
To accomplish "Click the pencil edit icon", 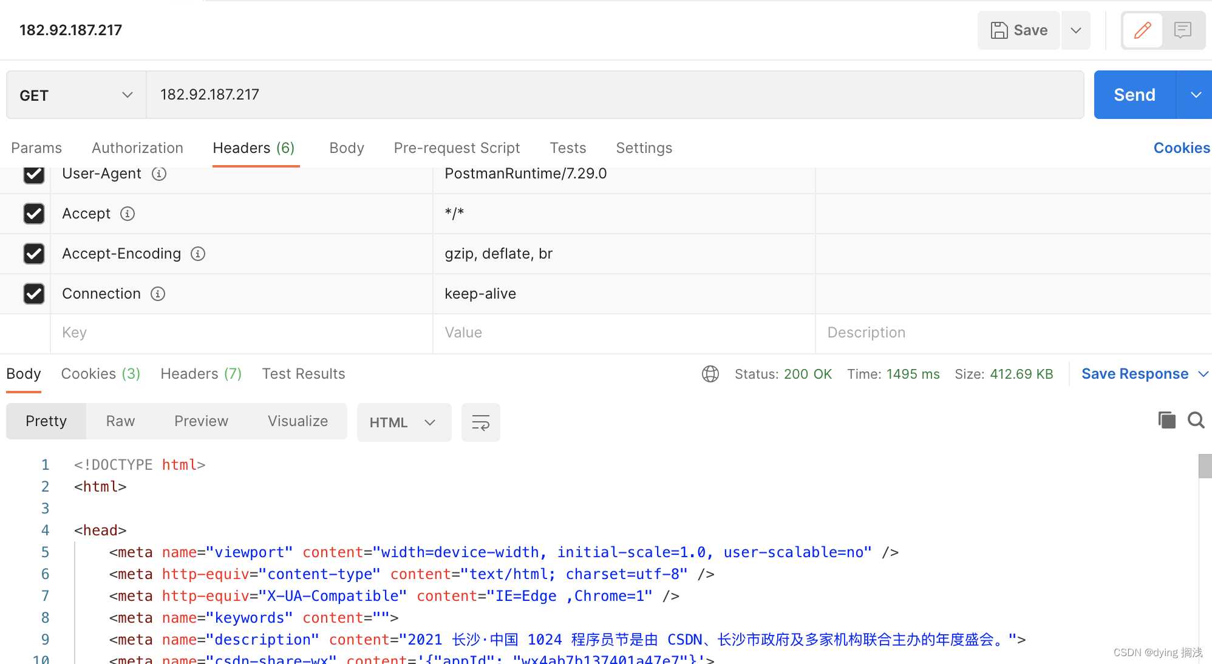I will (x=1142, y=30).
